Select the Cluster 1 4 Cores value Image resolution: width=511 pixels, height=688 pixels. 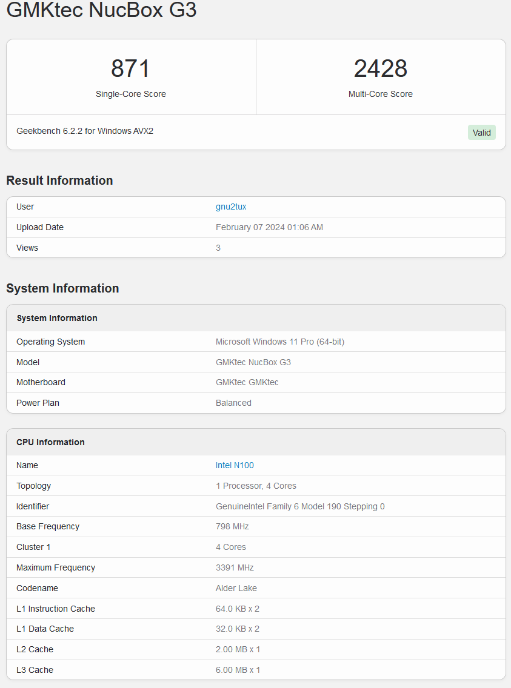coord(230,547)
